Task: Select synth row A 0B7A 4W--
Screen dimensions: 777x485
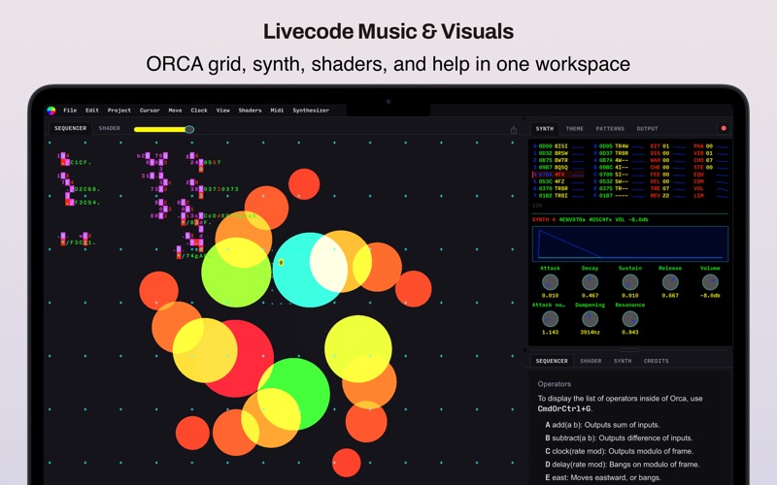Action: coord(619,160)
